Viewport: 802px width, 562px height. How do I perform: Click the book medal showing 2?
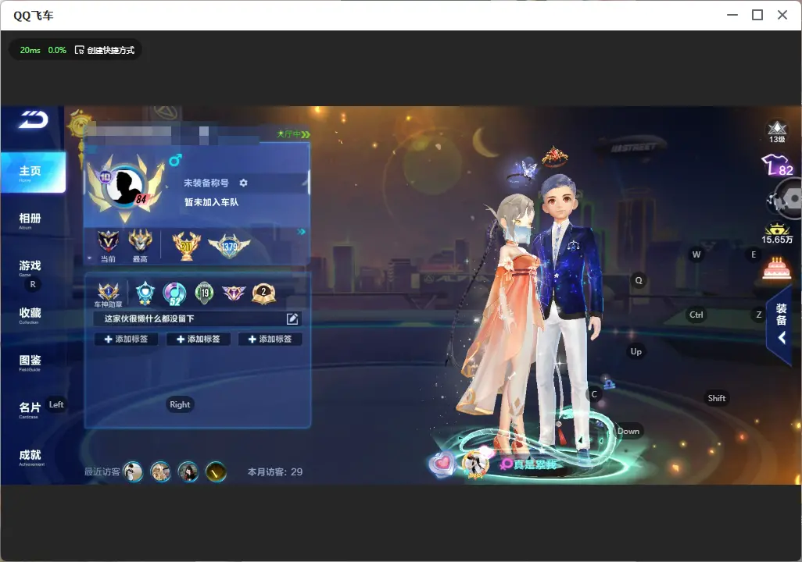click(x=264, y=293)
